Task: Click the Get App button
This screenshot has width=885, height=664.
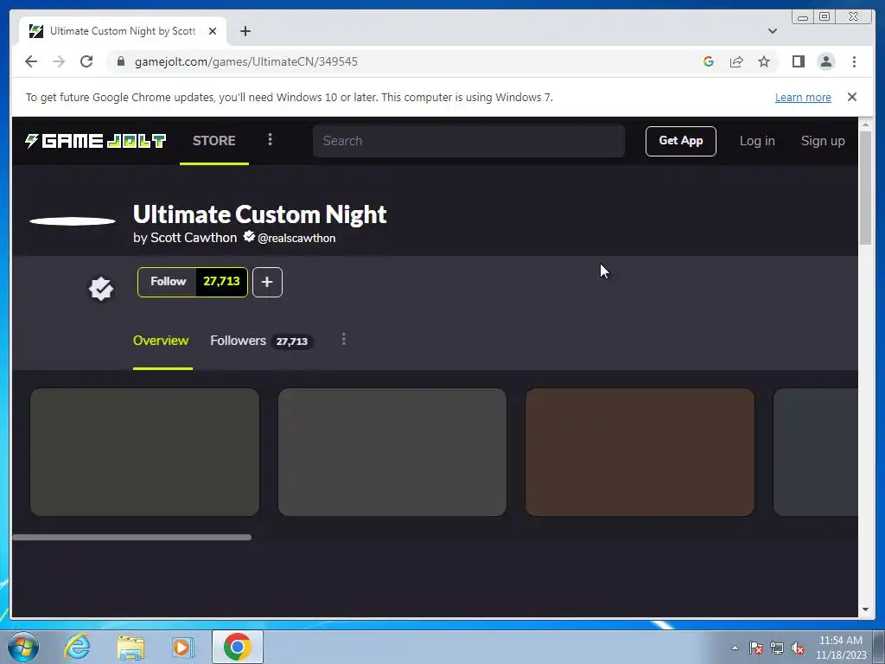Action: [681, 141]
